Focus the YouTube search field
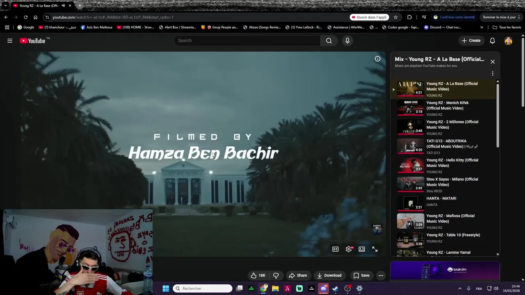This screenshot has height=295, width=525. [248, 41]
